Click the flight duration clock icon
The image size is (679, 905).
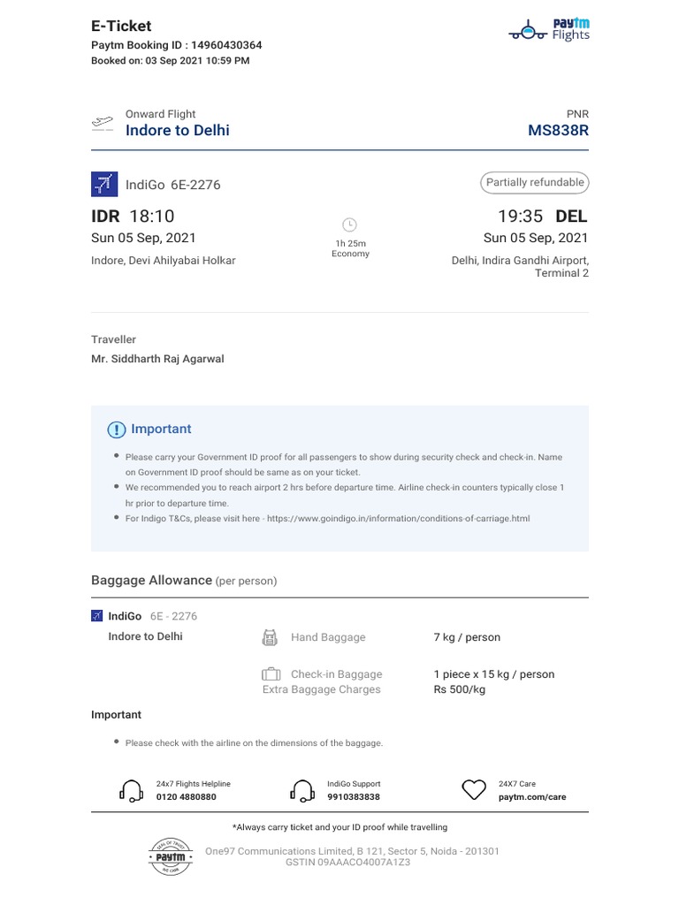pyautogui.click(x=349, y=224)
